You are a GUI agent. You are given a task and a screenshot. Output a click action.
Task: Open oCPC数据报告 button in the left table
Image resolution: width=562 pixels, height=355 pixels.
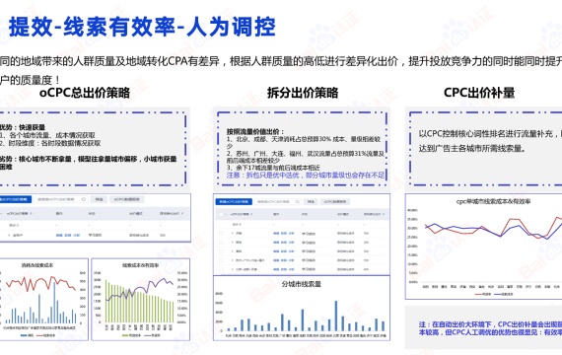(126, 199)
